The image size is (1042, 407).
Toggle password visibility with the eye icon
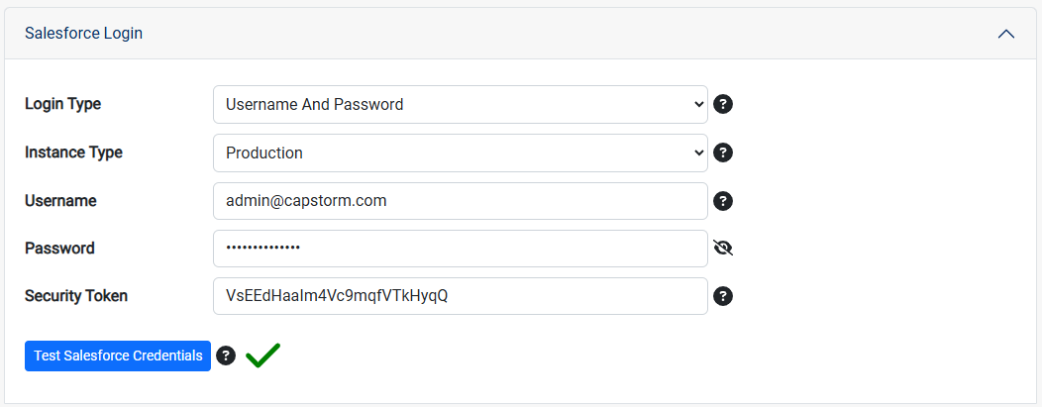tap(723, 249)
